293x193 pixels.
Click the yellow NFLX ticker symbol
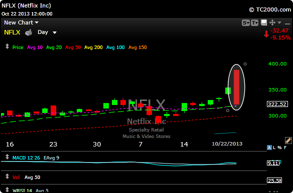tap(12, 32)
